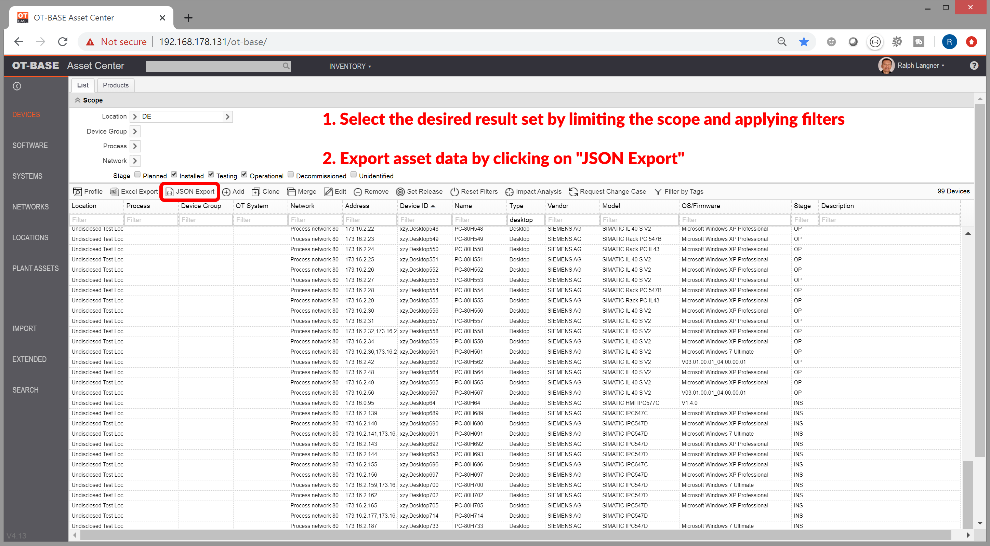The image size is (990, 546).
Task: Reset all filters
Action: coord(474,191)
